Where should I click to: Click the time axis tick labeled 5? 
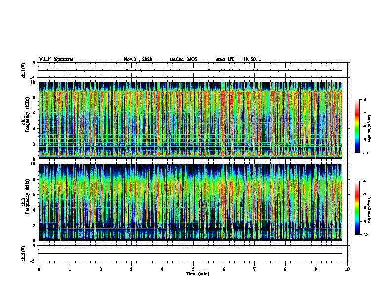193,269
